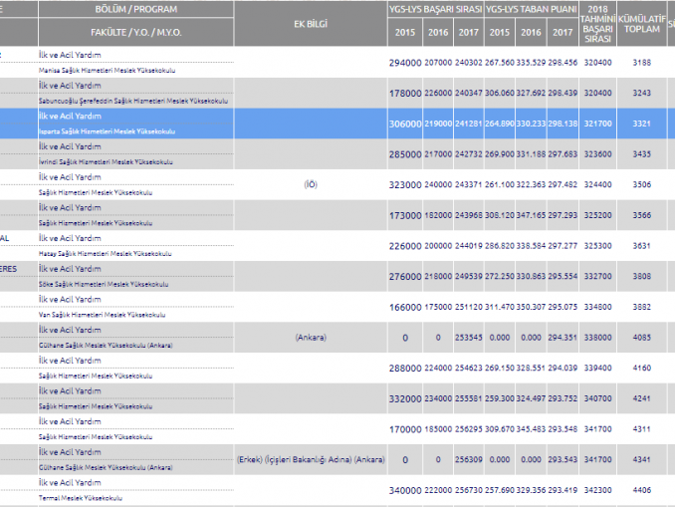Click the YGS-LYS TABAN PUANI header
Viewport: 675px width, 507px height.
(x=532, y=10)
